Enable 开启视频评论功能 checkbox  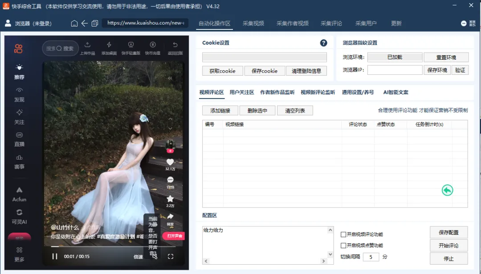coord(342,234)
